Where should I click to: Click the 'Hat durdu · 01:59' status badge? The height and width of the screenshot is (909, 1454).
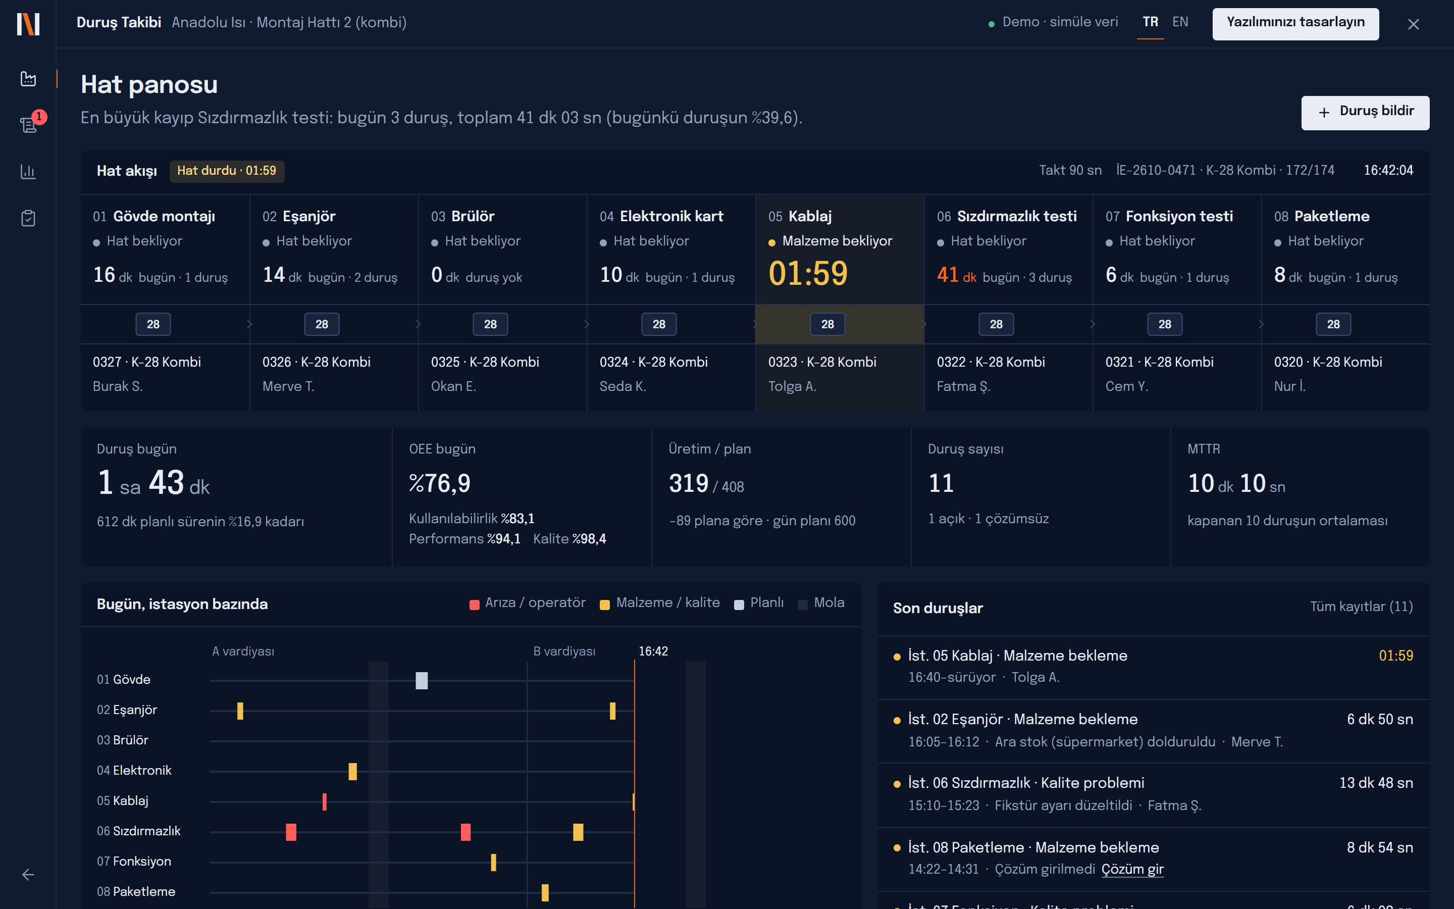(227, 171)
